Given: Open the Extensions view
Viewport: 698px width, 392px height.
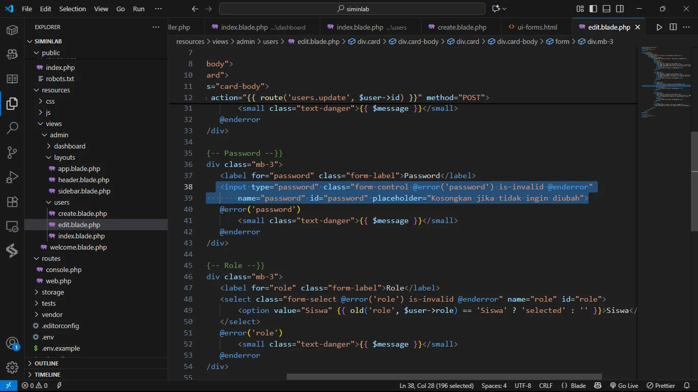Looking at the screenshot, I should coord(12,202).
